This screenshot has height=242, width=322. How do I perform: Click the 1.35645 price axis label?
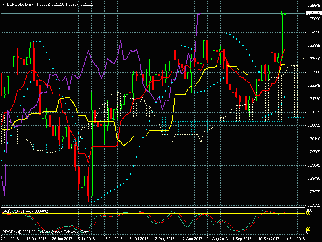point(313,6)
